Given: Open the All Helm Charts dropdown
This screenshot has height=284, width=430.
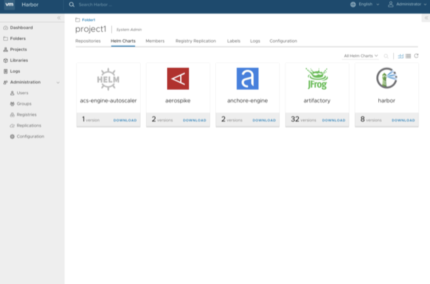Looking at the screenshot, I should point(361,56).
